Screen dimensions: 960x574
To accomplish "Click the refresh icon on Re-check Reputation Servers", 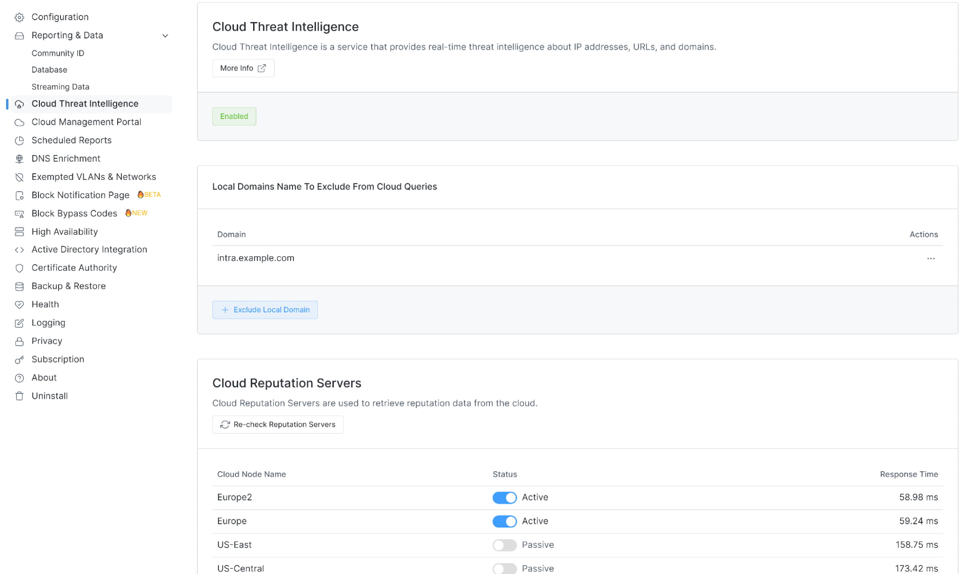I will click(225, 424).
